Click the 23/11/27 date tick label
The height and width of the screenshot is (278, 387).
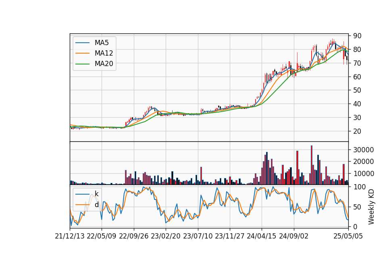pos(230,236)
